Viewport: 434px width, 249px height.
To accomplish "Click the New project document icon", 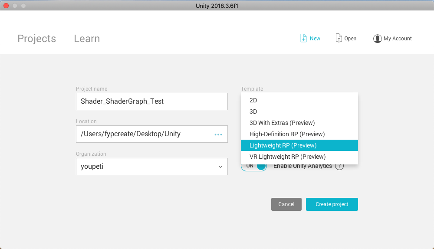I will 303,38.
